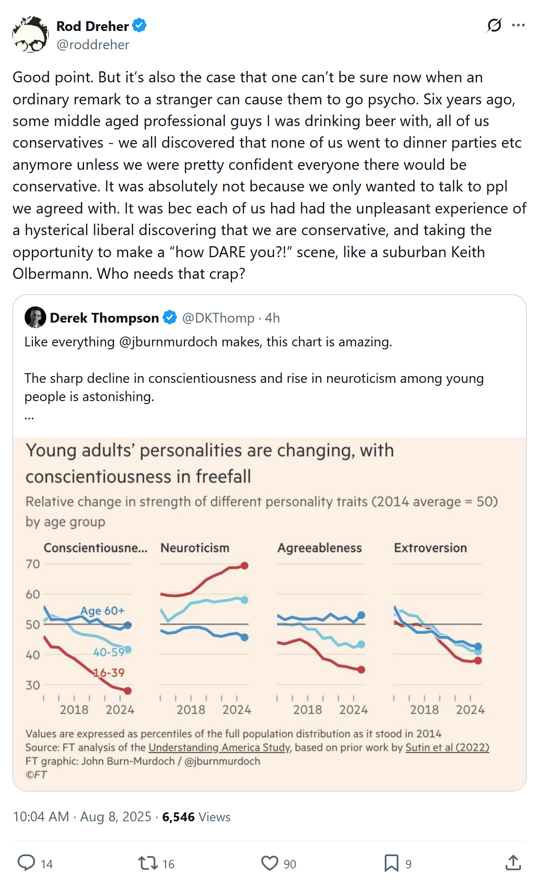Expand the quoted tweet's truncated text ellipsis
The image size is (540, 882).
tap(29, 416)
